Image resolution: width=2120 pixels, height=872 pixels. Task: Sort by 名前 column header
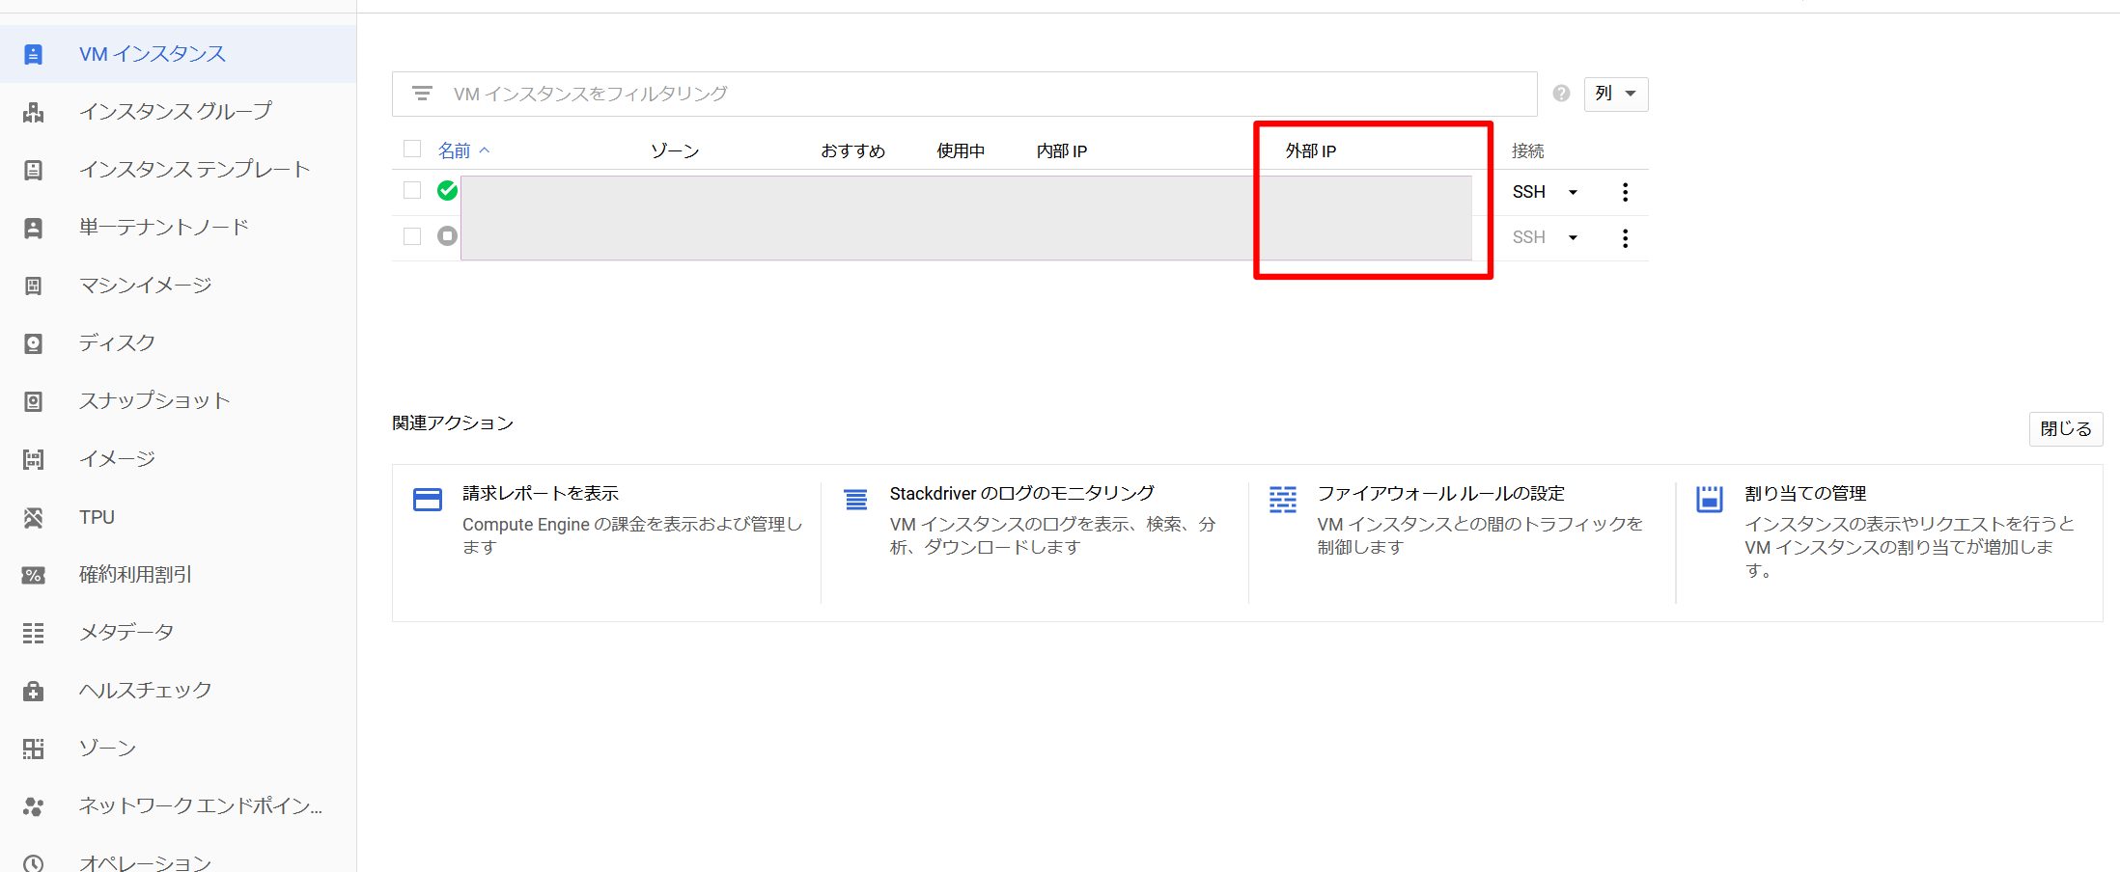[455, 150]
